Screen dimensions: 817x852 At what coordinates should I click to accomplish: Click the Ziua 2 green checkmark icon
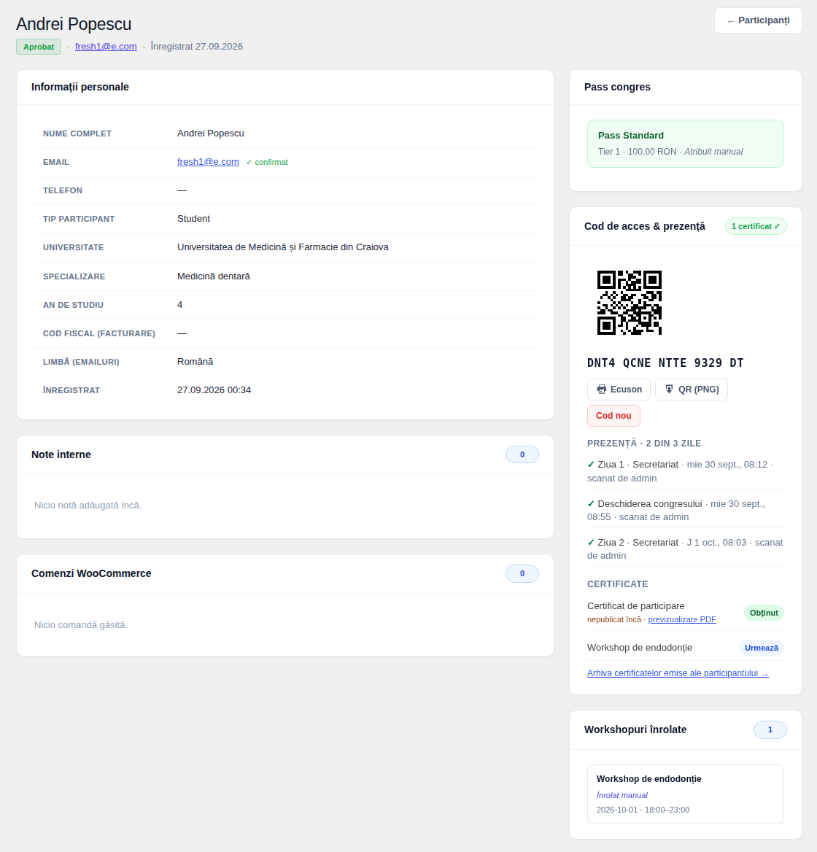tap(591, 542)
